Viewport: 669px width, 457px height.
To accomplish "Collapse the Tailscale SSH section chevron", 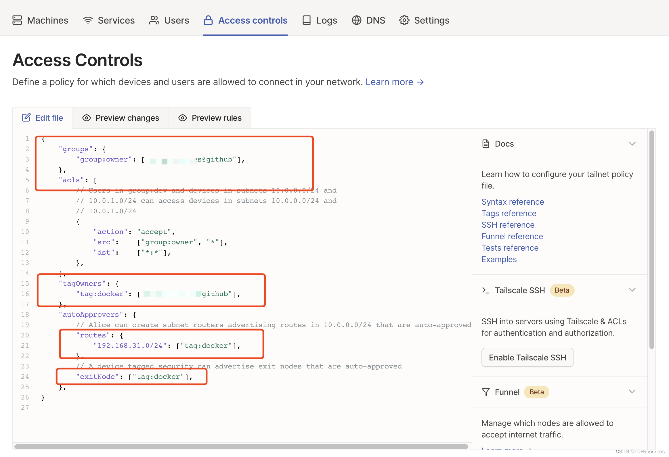I will point(632,290).
